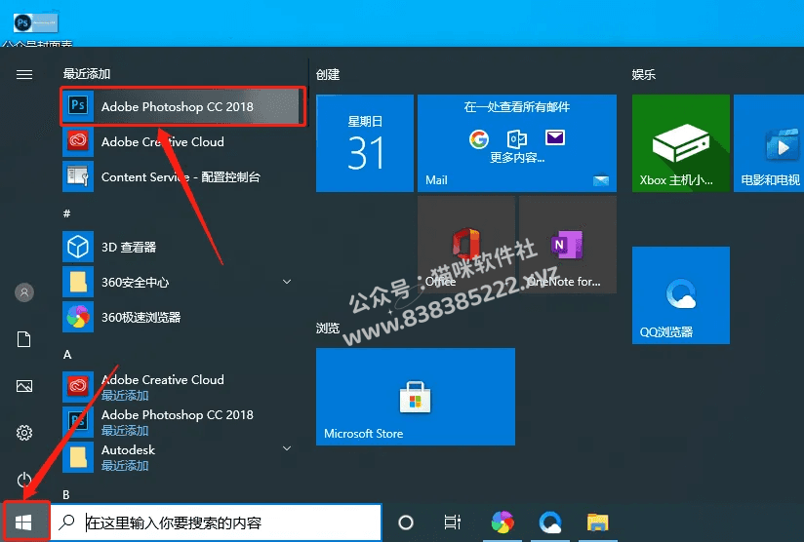This screenshot has width=804, height=542.
Task: Open the Mail tile
Action: click(x=517, y=143)
